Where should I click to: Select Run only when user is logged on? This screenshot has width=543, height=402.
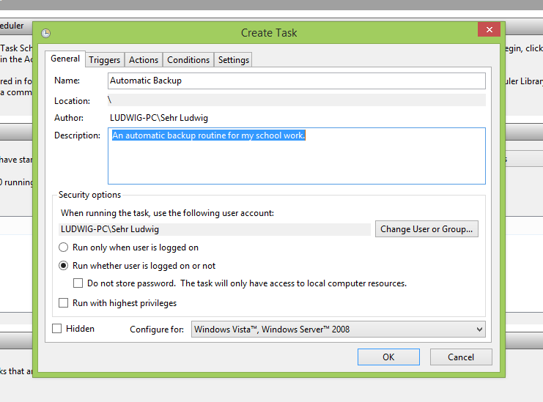(64, 247)
